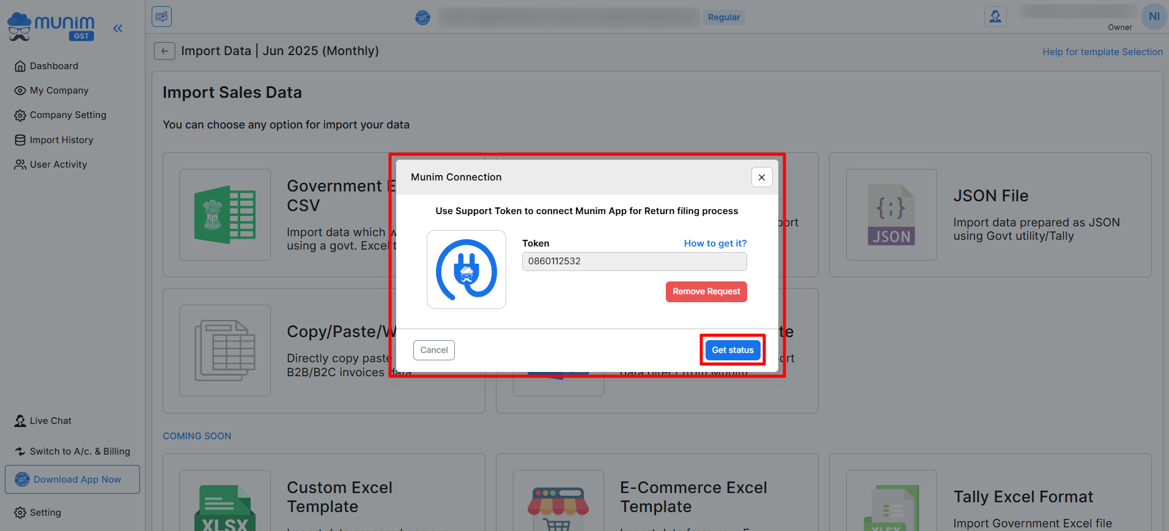This screenshot has width=1169, height=531.
Task: Open the NI user avatar menu
Action: (1154, 17)
